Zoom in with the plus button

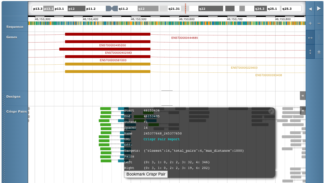(x=310, y=24)
